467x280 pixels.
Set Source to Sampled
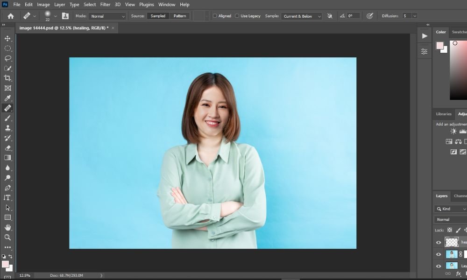pos(158,16)
